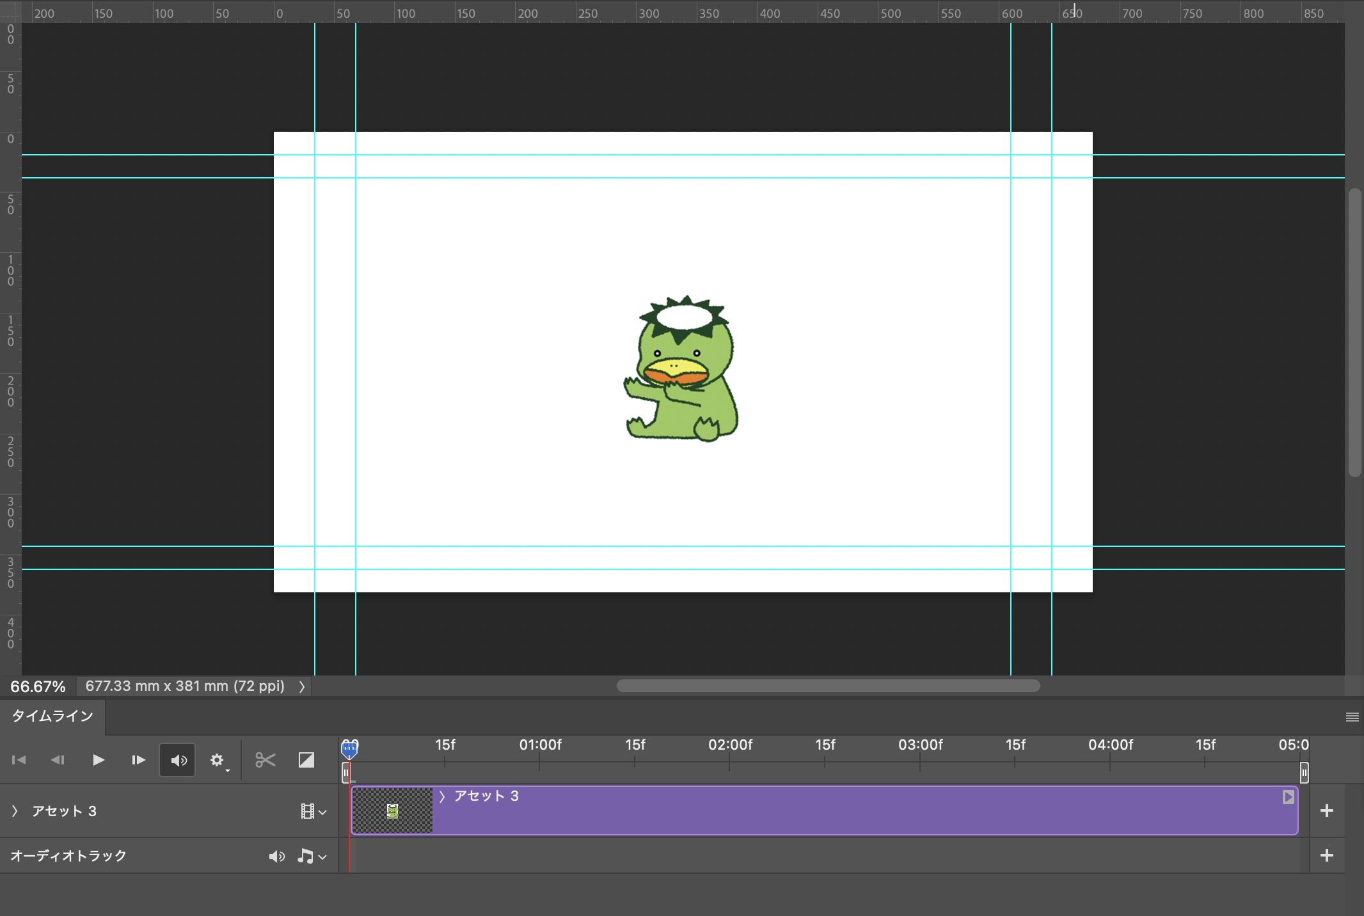The image size is (1364, 916).
Task: Mute the audio track
Action: tap(276, 857)
